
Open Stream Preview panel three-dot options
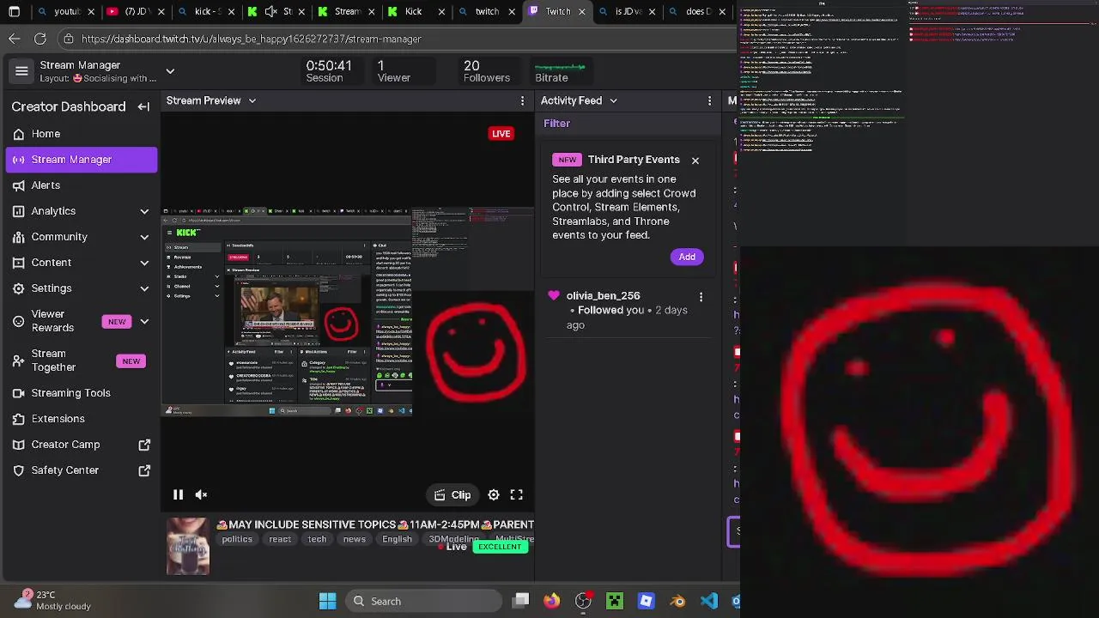(x=522, y=100)
